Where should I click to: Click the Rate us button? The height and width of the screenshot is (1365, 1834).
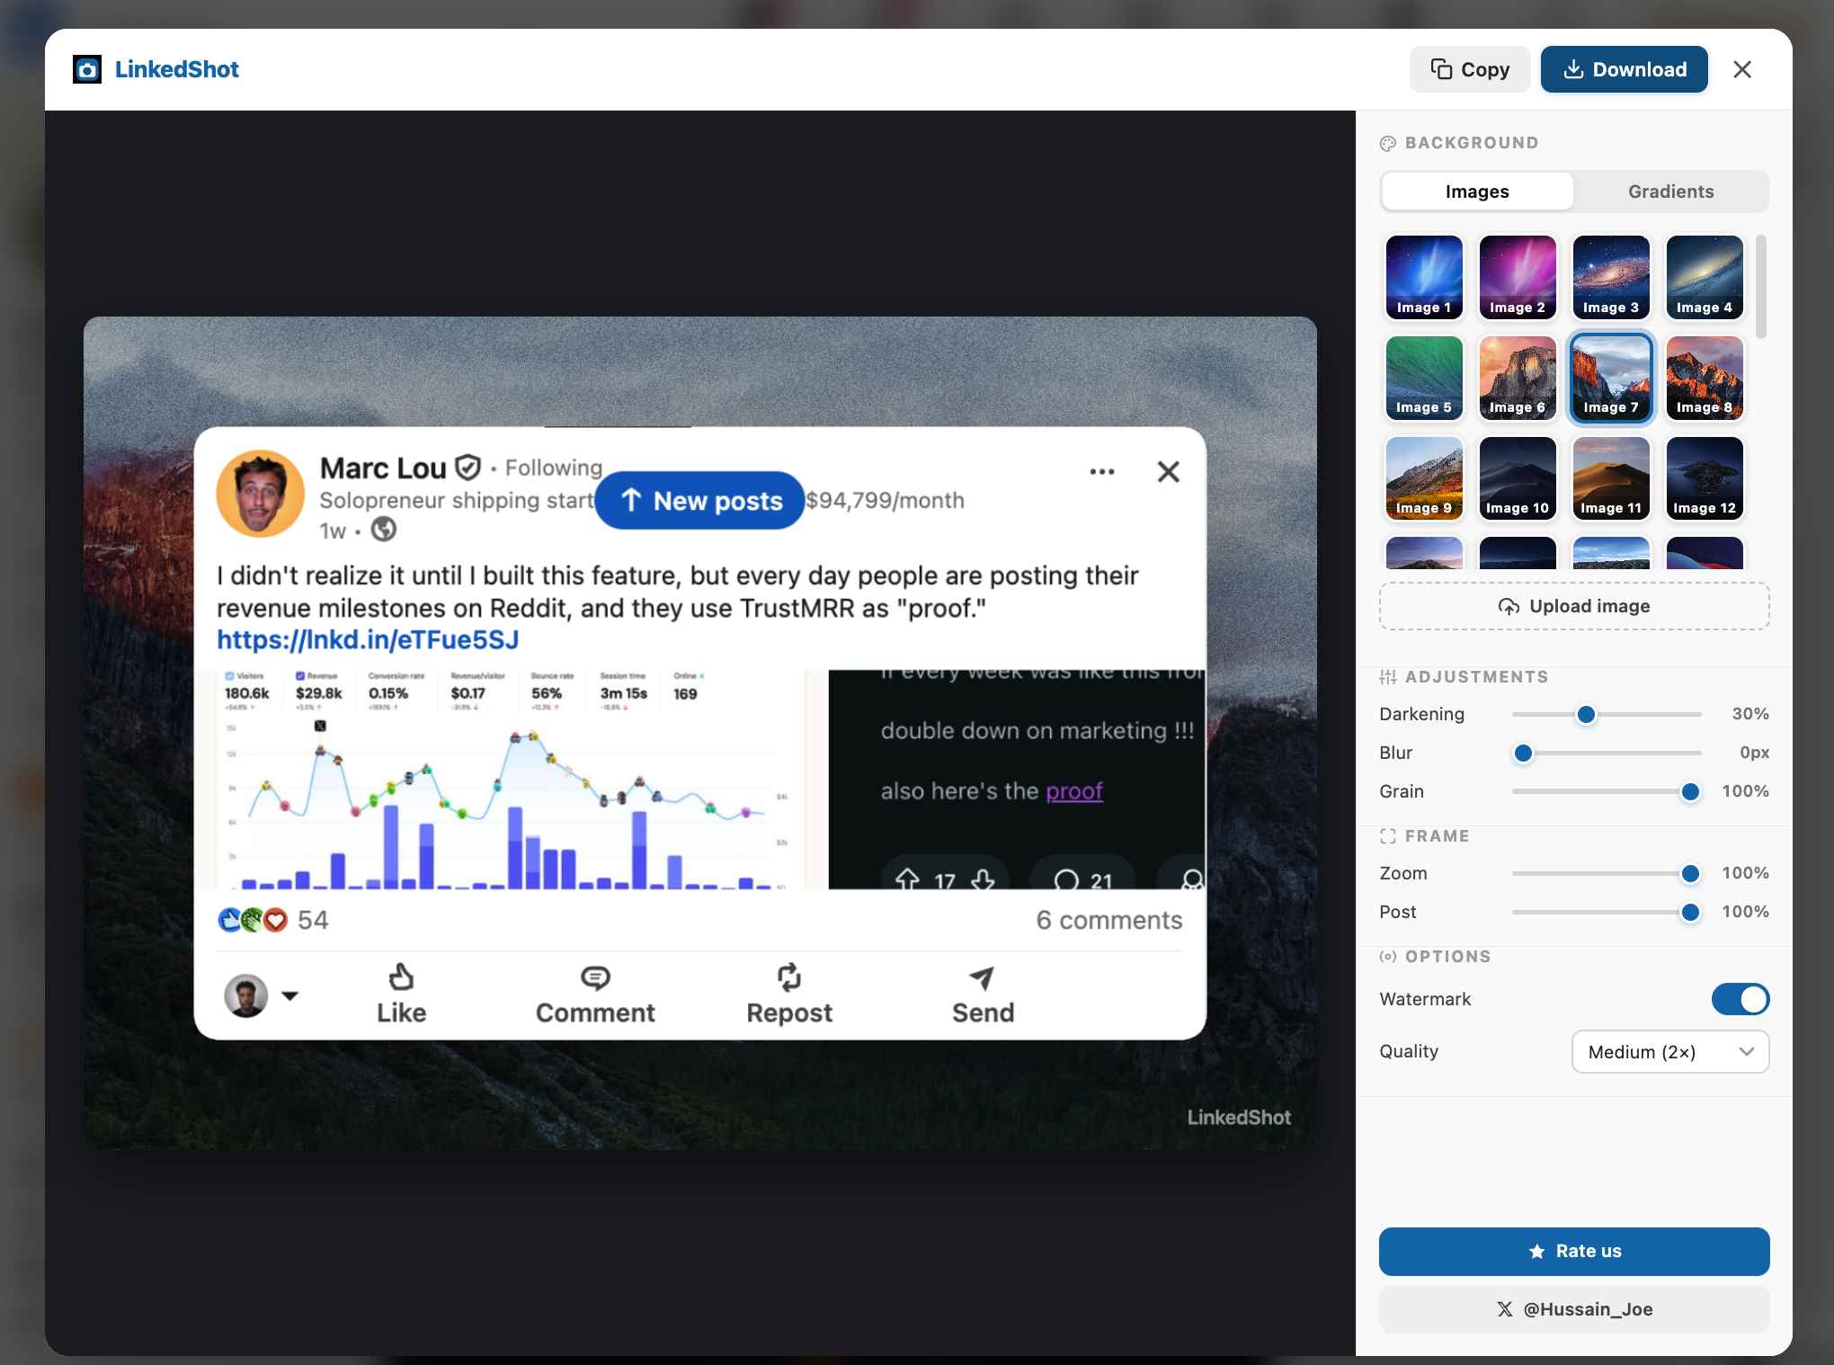pos(1573,1251)
